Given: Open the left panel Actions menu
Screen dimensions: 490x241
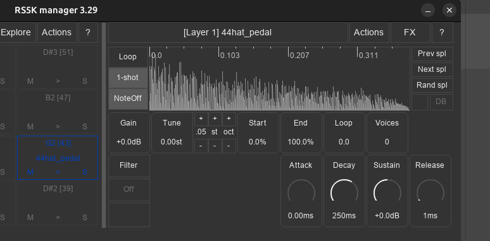Looking at the screenshot, I should click(57, 32).
